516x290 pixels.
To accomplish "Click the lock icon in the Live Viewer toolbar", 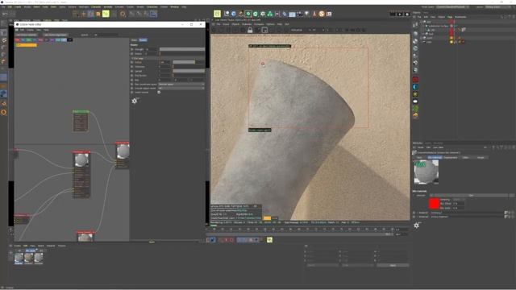I will [250, 31].
